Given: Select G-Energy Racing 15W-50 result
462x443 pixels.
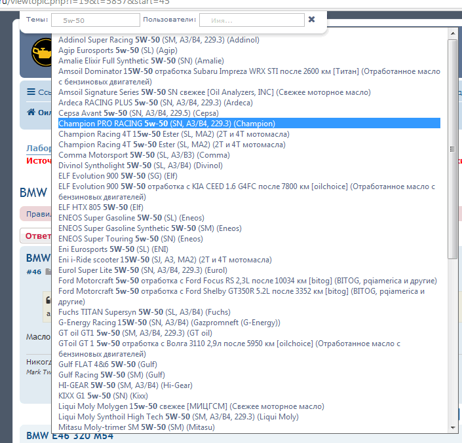Looking at the screenshot, I should pos(170,323).
